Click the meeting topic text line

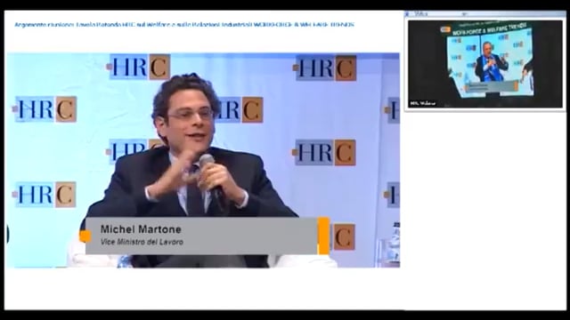184,25
